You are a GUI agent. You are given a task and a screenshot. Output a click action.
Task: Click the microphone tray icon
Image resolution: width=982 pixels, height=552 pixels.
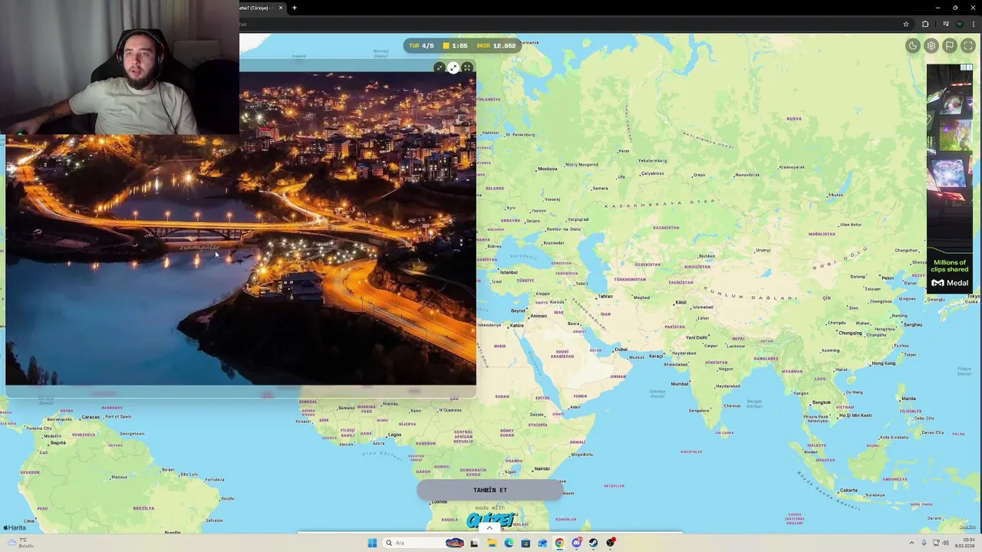point(924,543)
